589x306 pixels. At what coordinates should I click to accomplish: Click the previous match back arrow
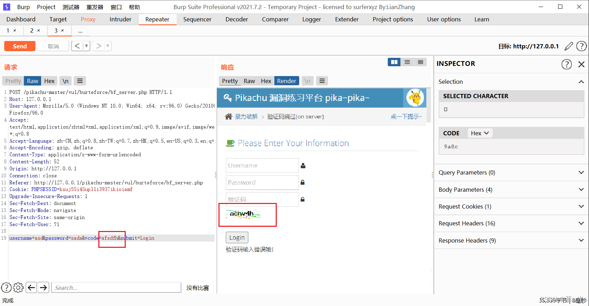click(x=31, y=288)
